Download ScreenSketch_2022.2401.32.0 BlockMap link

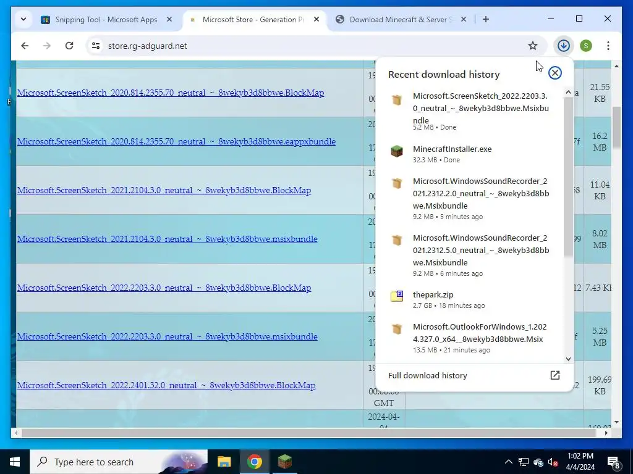pos(166,385)
